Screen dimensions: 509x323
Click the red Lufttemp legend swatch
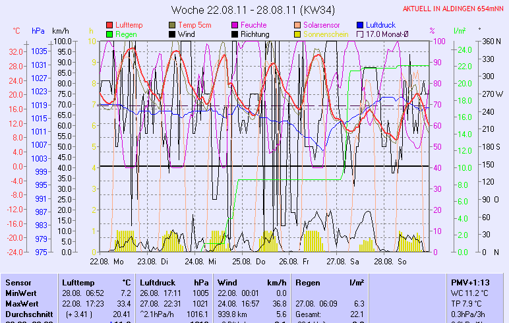coord(109,24)
